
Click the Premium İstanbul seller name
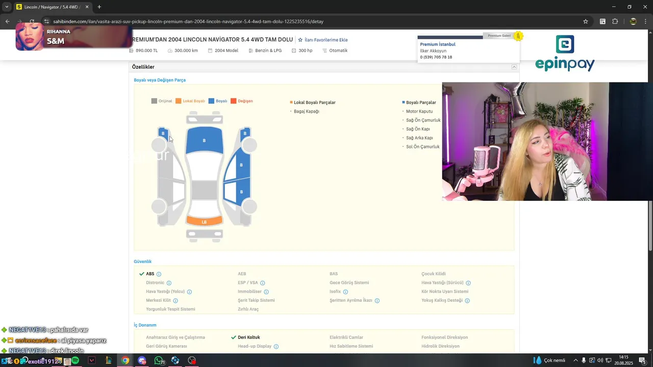coord(438,44)
